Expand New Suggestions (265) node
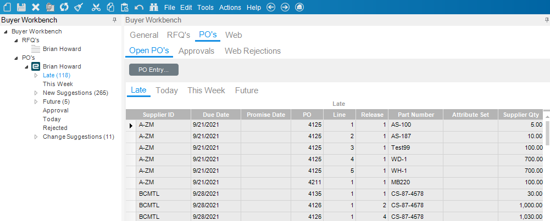Viewport: 550px width, 221px height. coord(36,93)
